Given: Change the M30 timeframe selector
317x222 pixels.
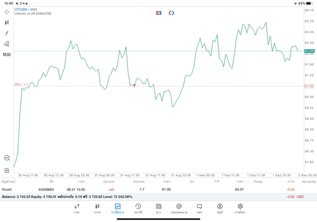Looking at the screenshot, I should coord(7,55).
